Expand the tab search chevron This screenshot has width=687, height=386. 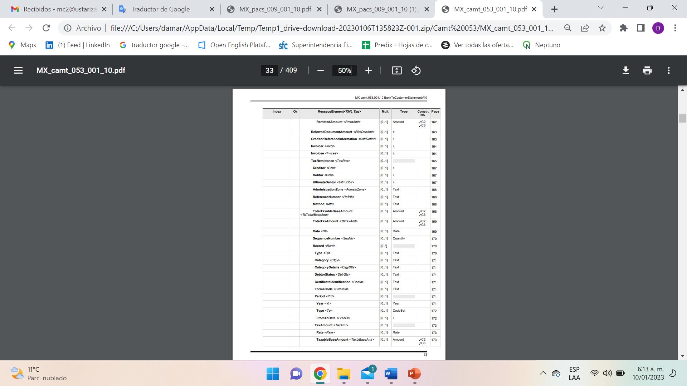[x=600, y=8]
